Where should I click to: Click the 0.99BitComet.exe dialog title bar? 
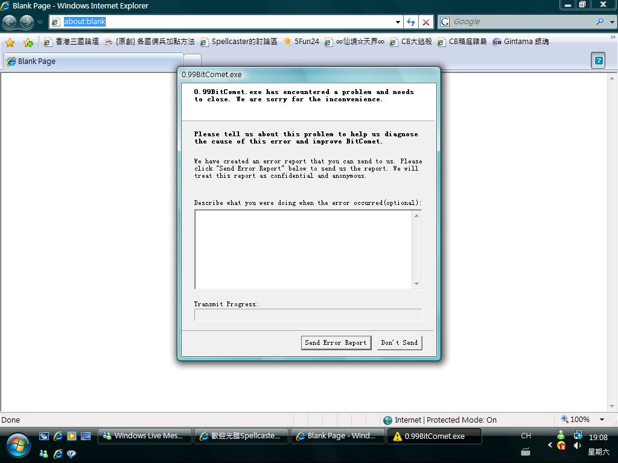[x=308, y=74]
